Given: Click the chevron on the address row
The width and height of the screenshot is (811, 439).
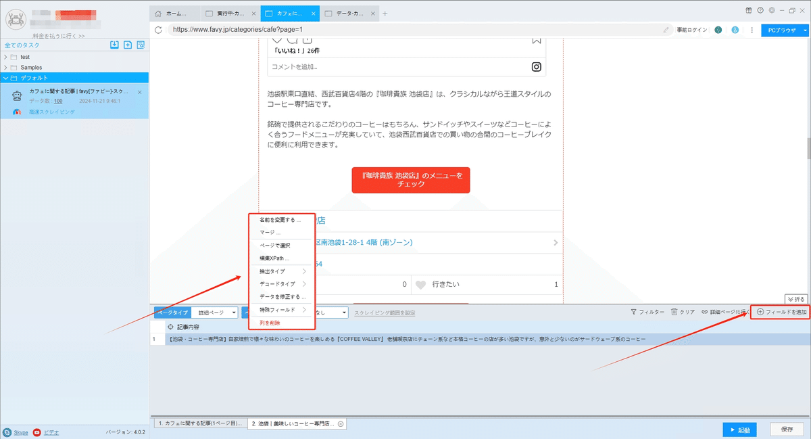Looking at the screenshot, I should point(556,242).
